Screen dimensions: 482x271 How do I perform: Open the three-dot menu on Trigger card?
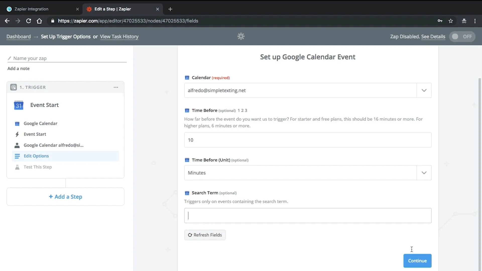116,87
